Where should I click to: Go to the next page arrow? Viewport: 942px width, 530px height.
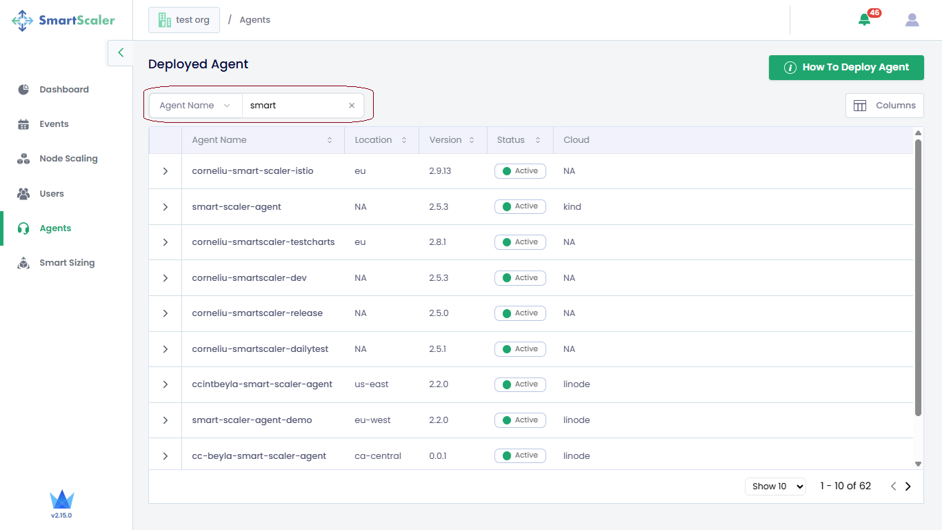click(x=908, y=487)
